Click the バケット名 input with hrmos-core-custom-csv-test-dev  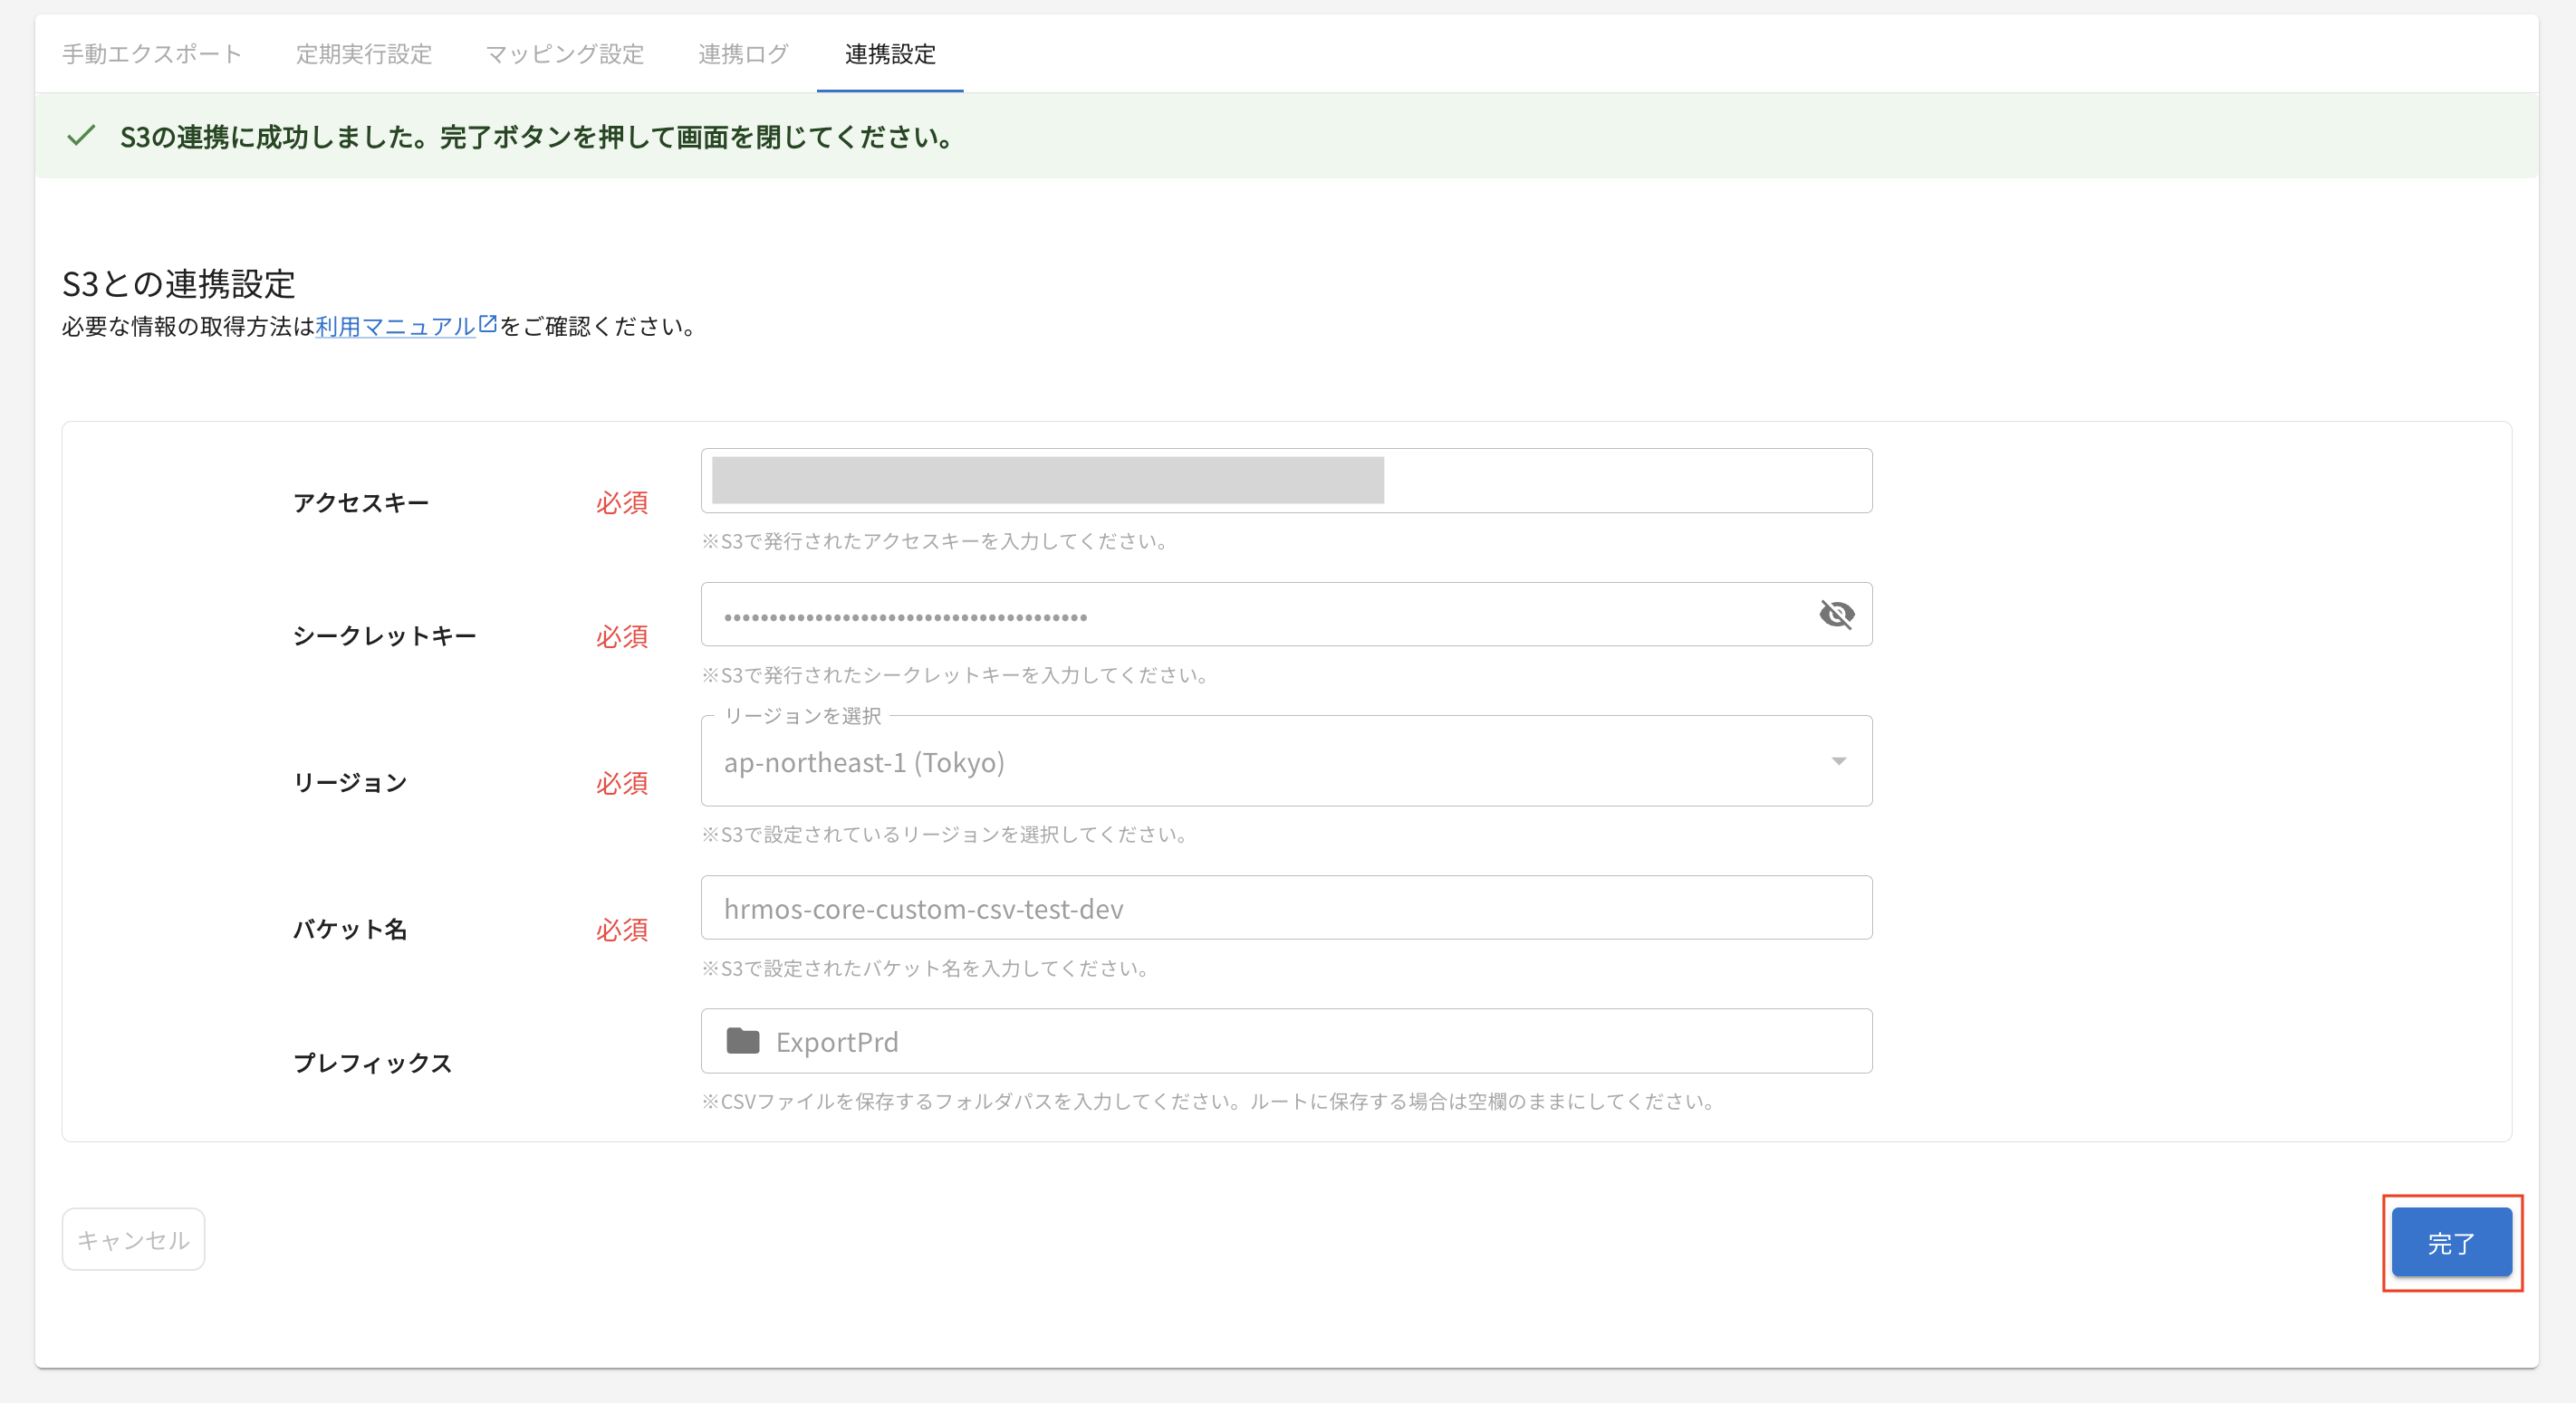click(x=1286, y=909)
